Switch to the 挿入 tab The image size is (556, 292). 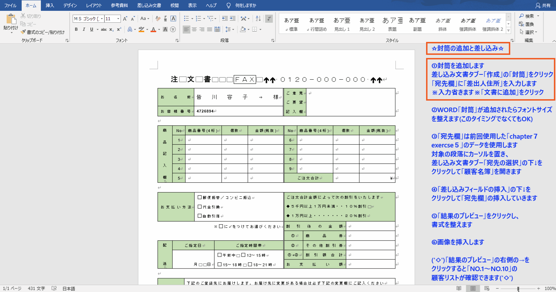[50, 6]
